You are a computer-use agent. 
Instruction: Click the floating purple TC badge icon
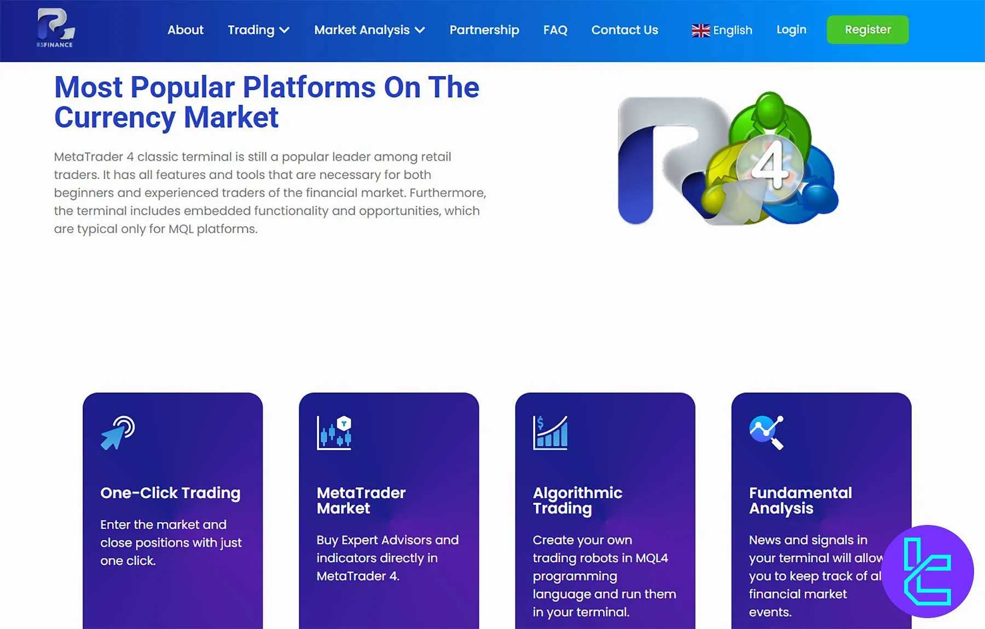928,571
